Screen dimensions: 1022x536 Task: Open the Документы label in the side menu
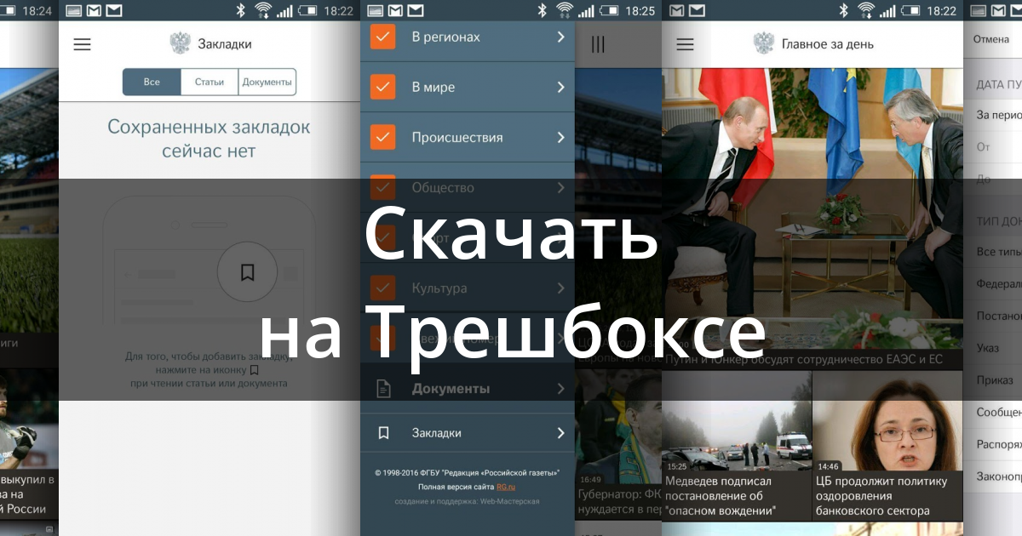tap(451, 389)
